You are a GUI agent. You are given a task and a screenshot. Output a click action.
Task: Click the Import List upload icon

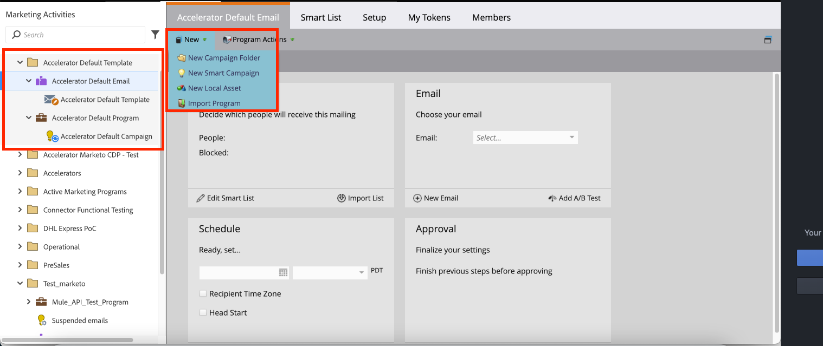(x=342, y=198)
